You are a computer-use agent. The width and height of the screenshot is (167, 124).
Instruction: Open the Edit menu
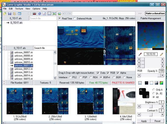pyautogui.click(x=11, y=9)
